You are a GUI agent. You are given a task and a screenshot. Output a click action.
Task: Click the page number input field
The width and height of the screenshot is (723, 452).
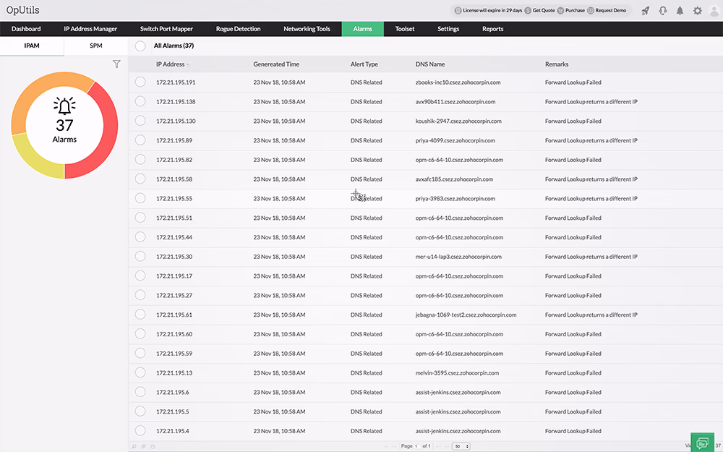(x=416, y=446)
